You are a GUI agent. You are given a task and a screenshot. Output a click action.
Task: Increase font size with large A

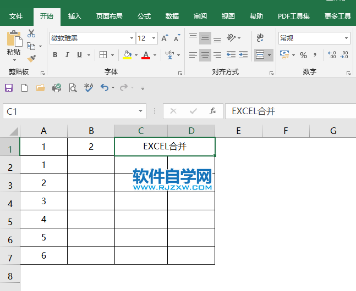coord(165,38)
